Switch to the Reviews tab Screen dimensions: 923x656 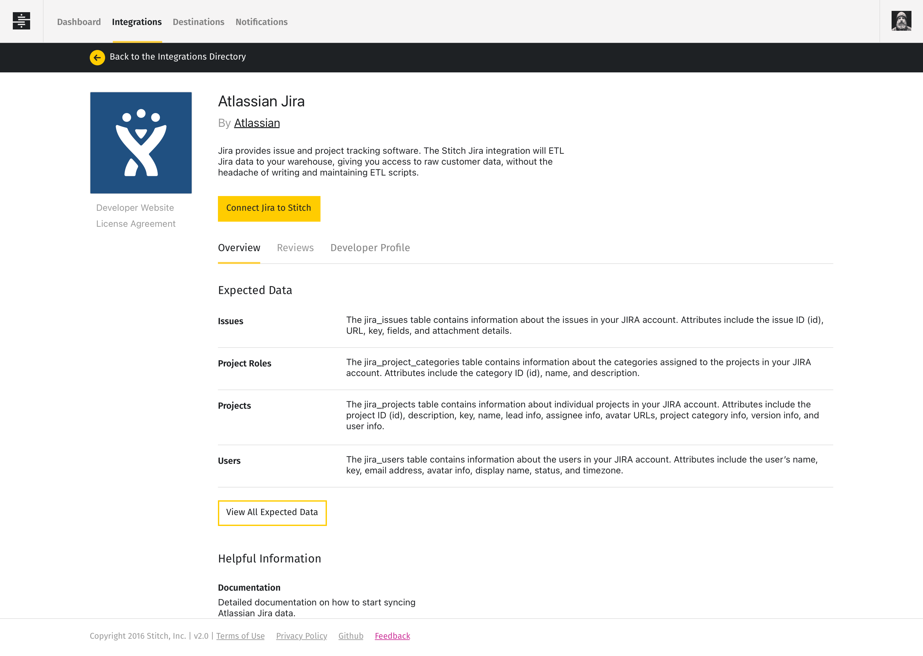coord(295,248)
